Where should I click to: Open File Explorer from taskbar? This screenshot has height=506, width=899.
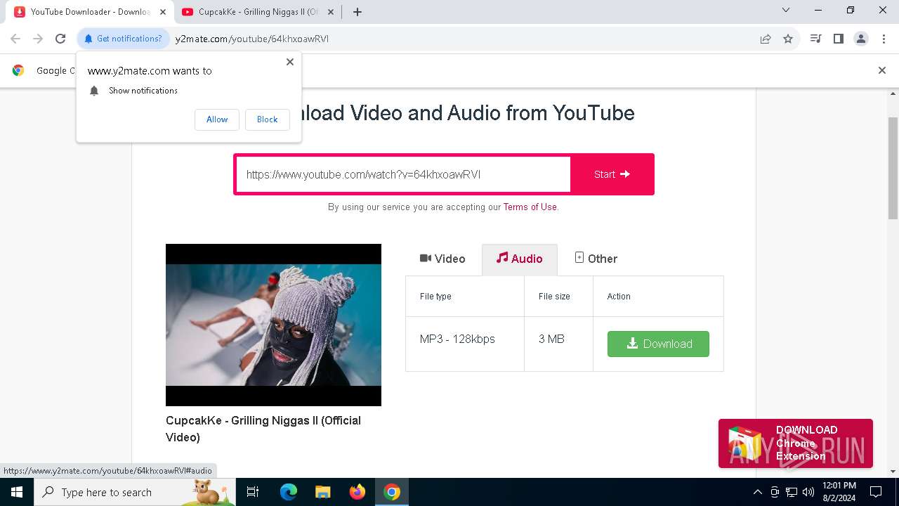pyautogui.click(x=322, y=492)
